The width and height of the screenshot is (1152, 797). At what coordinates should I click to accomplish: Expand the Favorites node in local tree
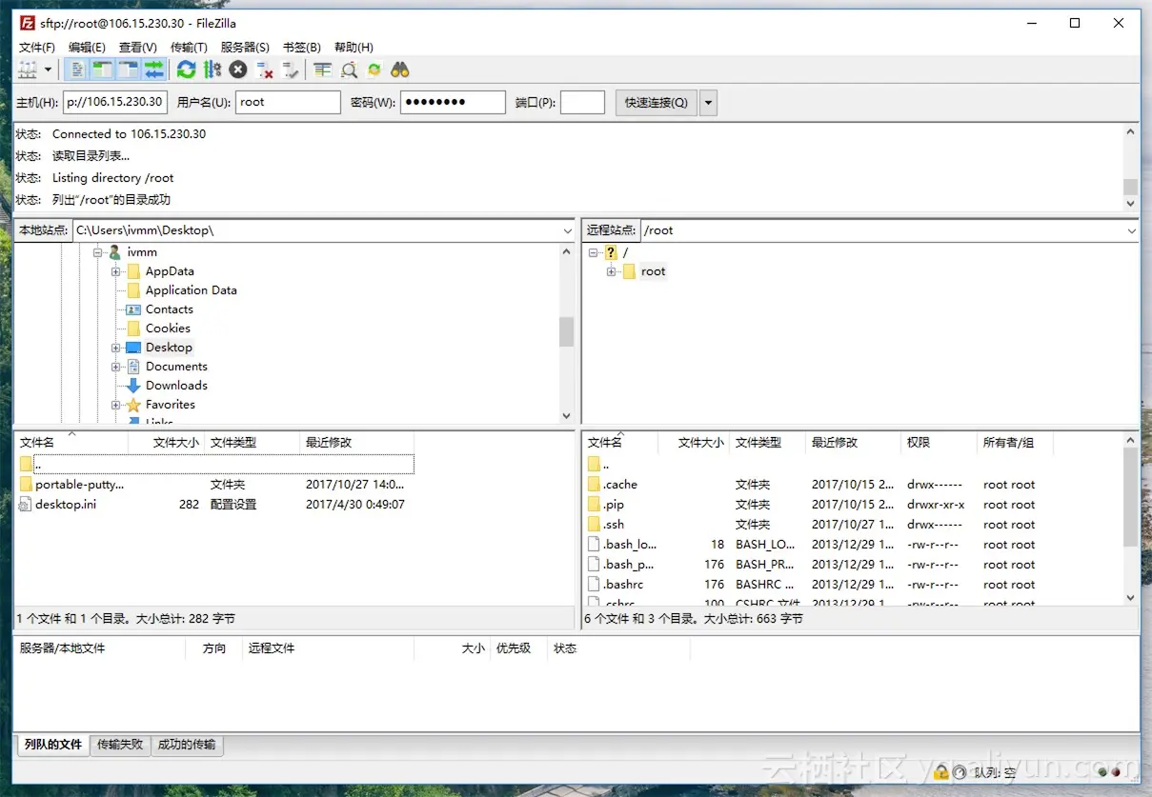116,405
